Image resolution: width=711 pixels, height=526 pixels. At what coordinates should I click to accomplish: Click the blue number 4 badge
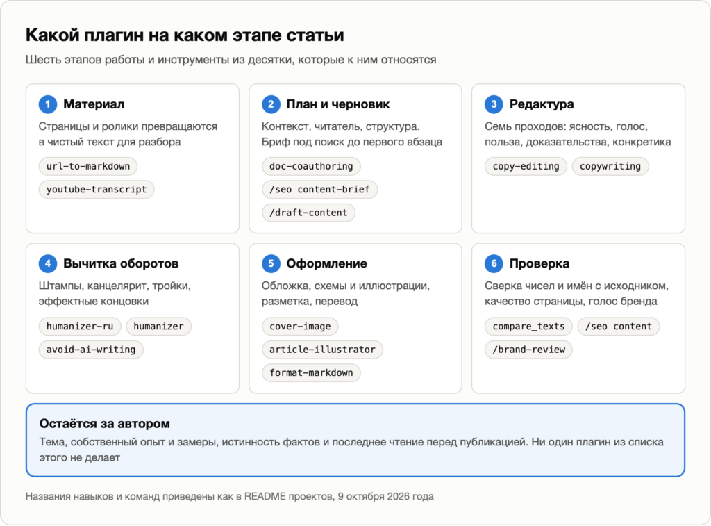(x=48, y=263)
